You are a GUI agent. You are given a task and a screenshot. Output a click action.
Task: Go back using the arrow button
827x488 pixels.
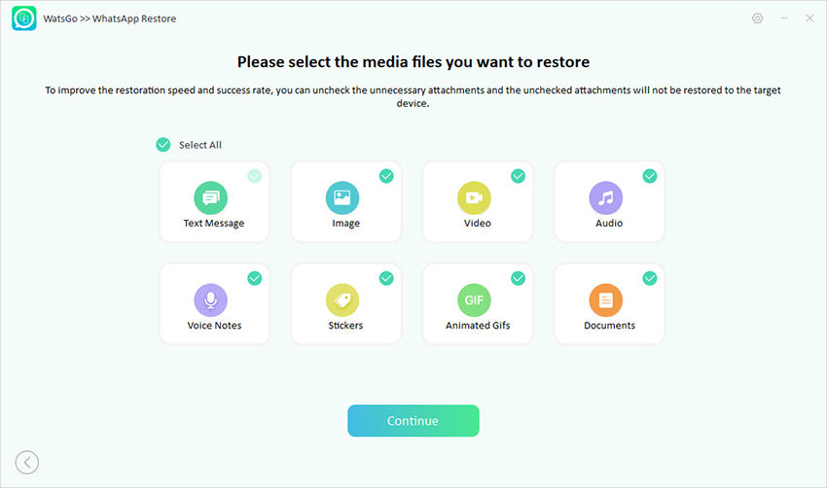tap(27, 463)
